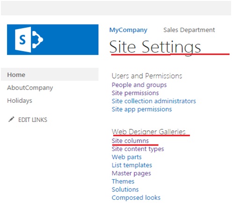The image size is (232, 205).
Task: Open Site app permissions link
Action: point(142,109)
